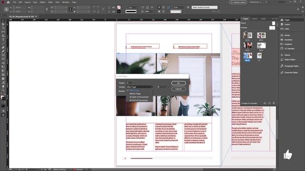Viewport: 305px width, 171px height.
Task: Open the Pages panel flyout menu
Action: click(276, 19)
